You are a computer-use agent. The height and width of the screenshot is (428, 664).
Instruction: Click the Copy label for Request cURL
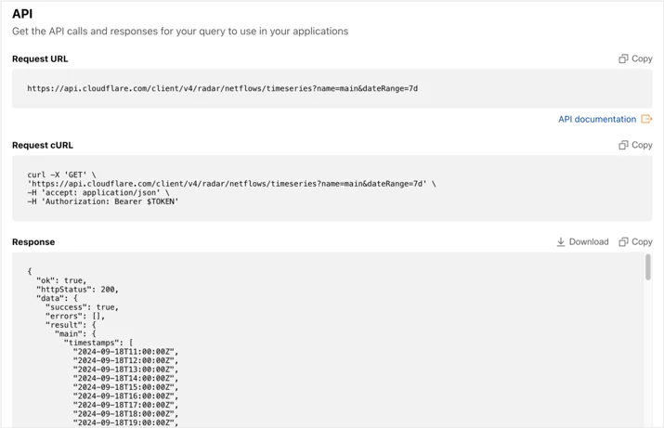[x=642, y=145]
